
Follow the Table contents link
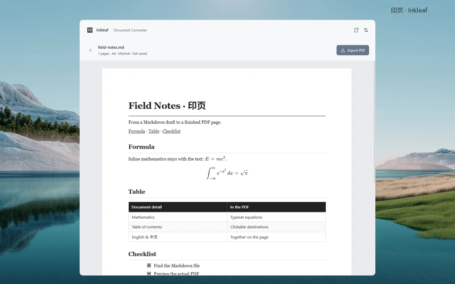coord(154,131)
